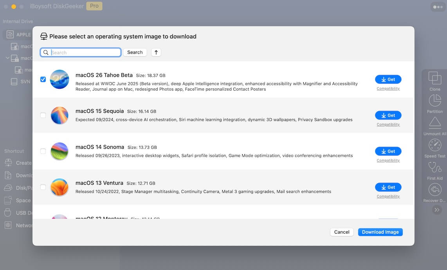Collapse the macOS tree item in the drive list

tap(7, 58)
